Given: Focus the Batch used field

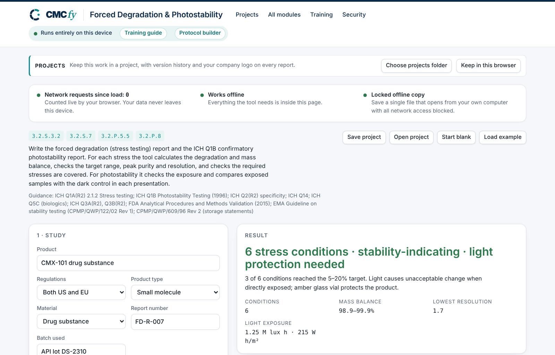Looking at the screenshot, I should [81, 349].
